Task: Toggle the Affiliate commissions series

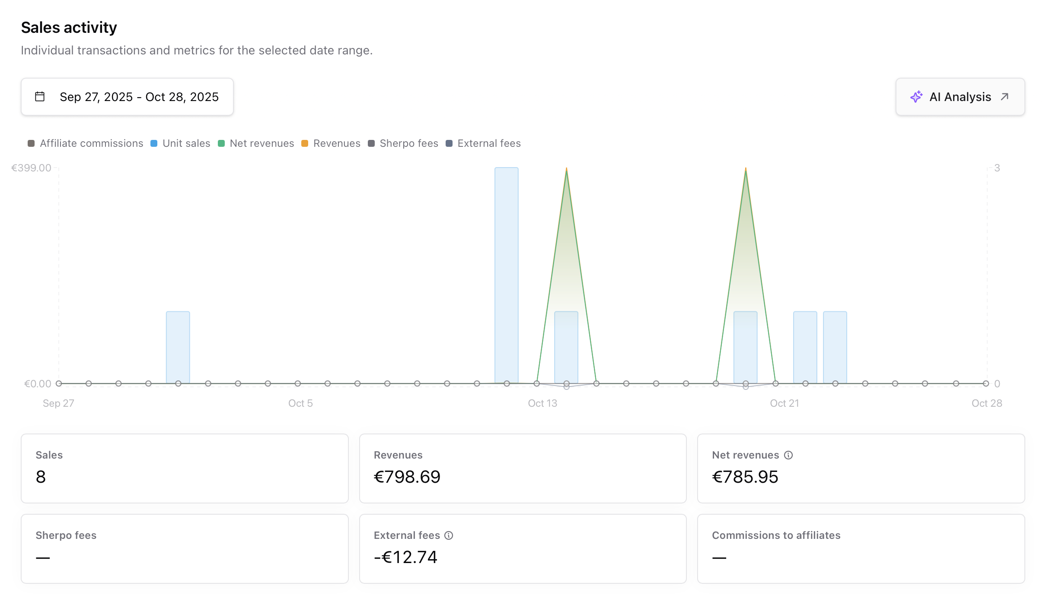Action: (x=31, y=143)
